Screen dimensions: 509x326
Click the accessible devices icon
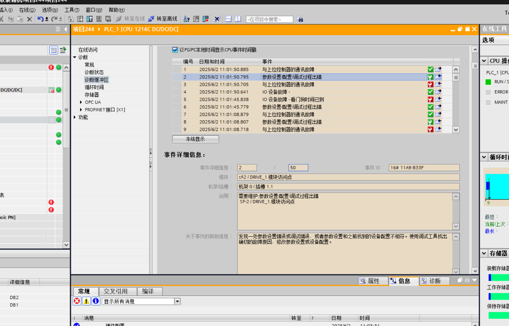click(x=187, y=19)
